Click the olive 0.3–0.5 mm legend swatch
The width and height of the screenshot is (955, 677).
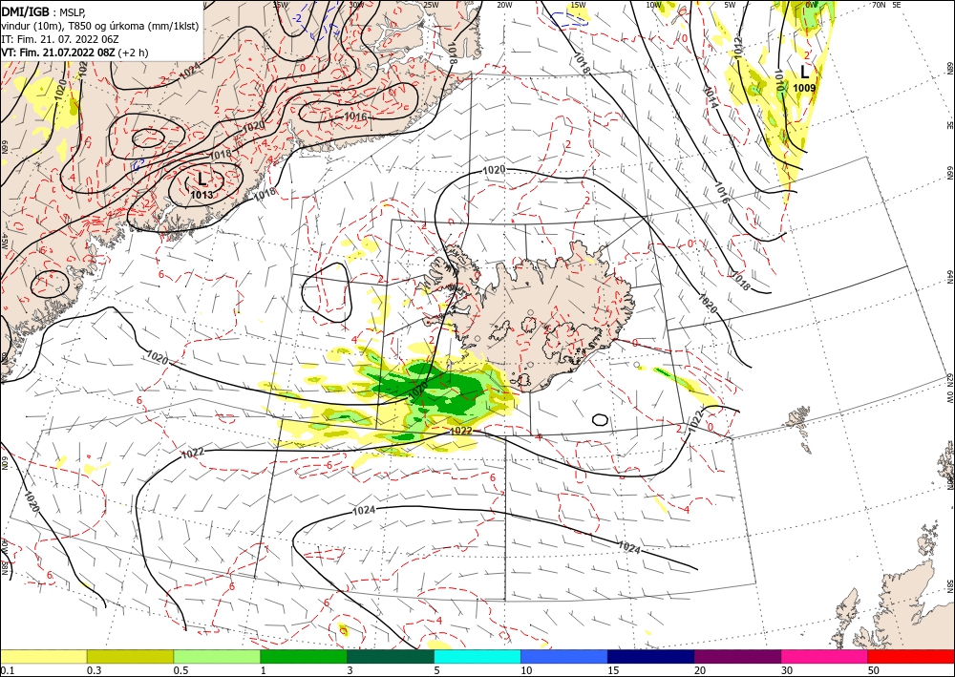click(130, 656)
